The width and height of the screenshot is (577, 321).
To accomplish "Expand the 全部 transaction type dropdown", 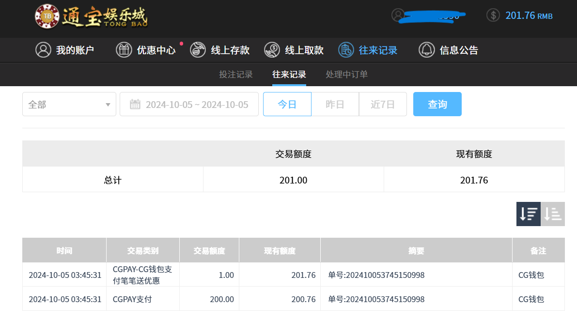I will pyautogui.click(x=69, y=104).
